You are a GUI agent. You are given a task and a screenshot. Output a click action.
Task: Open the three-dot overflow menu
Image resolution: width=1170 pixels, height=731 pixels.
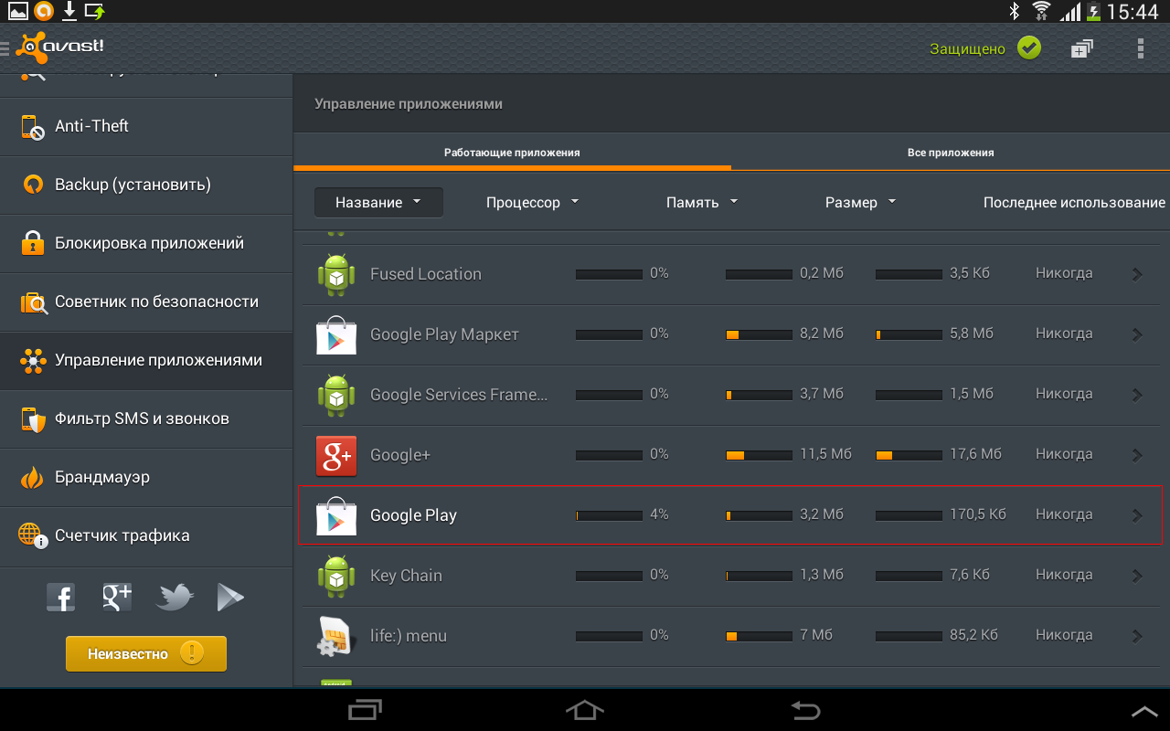coord(1140,48)
